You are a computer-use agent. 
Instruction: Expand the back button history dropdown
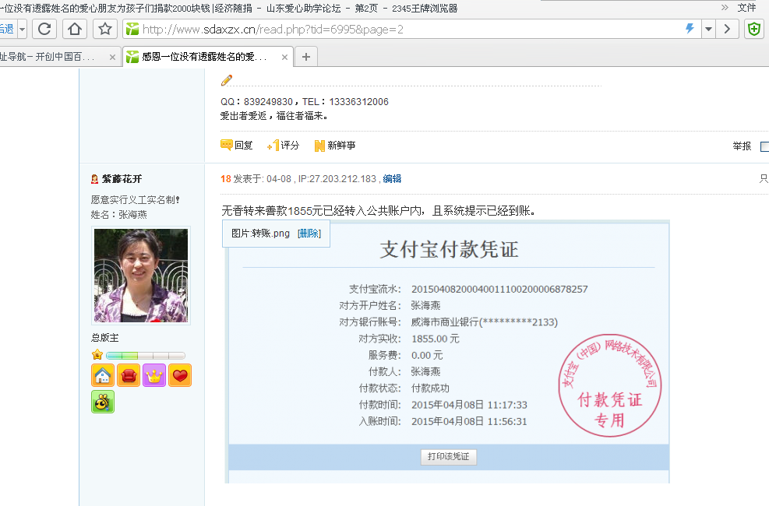point(22,30)
